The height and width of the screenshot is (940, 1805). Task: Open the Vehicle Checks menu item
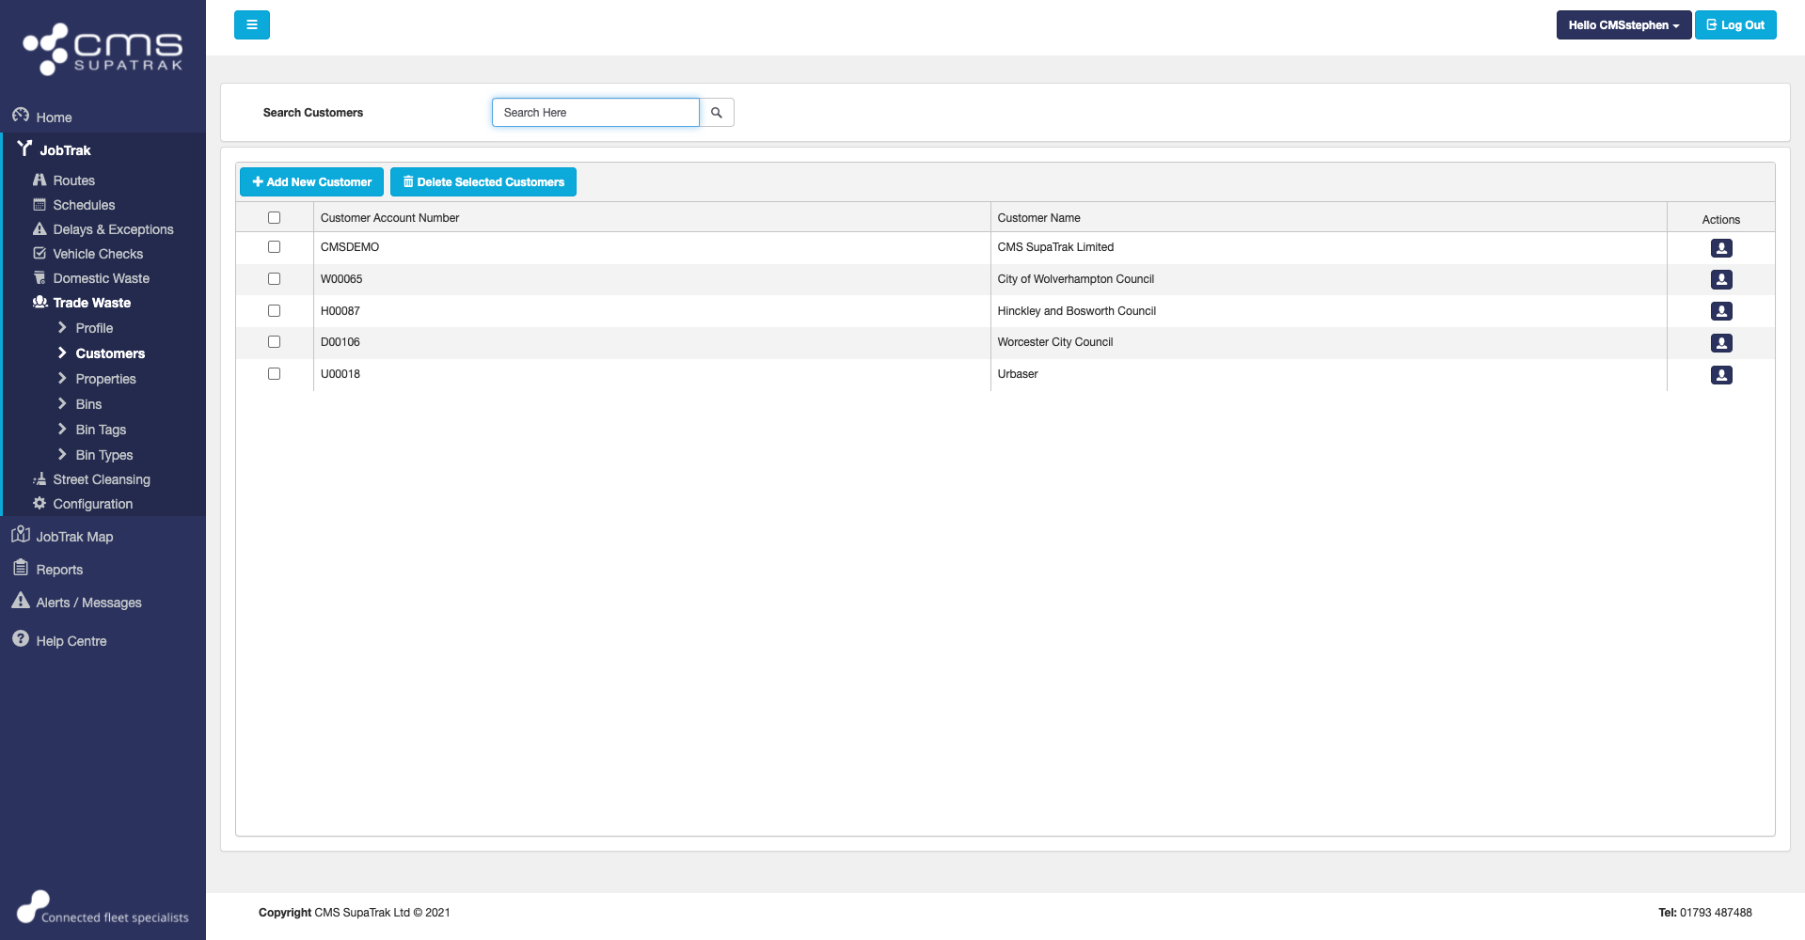tap(98, 254)
